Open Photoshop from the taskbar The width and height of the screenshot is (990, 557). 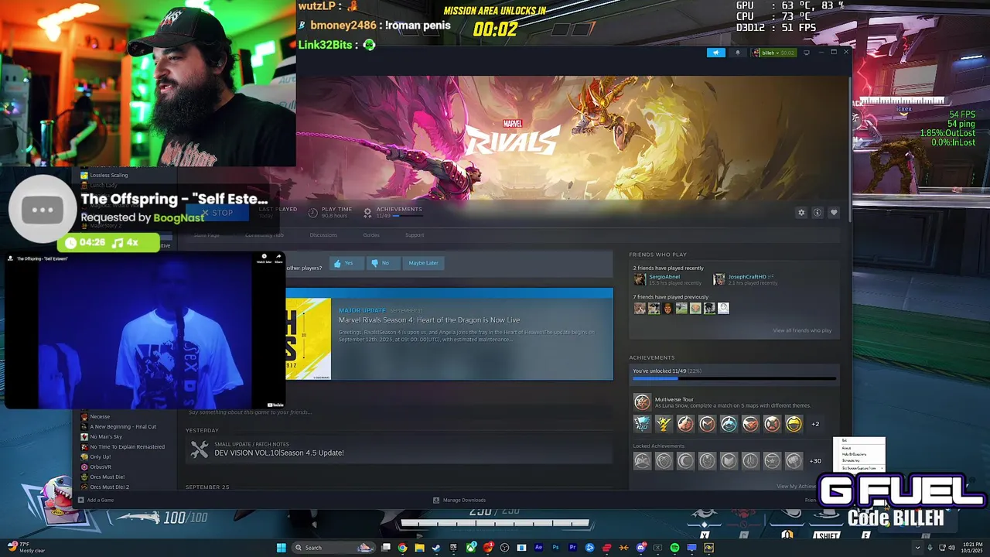coord(555,548)
